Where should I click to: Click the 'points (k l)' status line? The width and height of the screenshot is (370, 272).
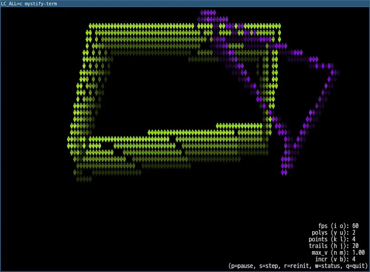tap(333, 239)
